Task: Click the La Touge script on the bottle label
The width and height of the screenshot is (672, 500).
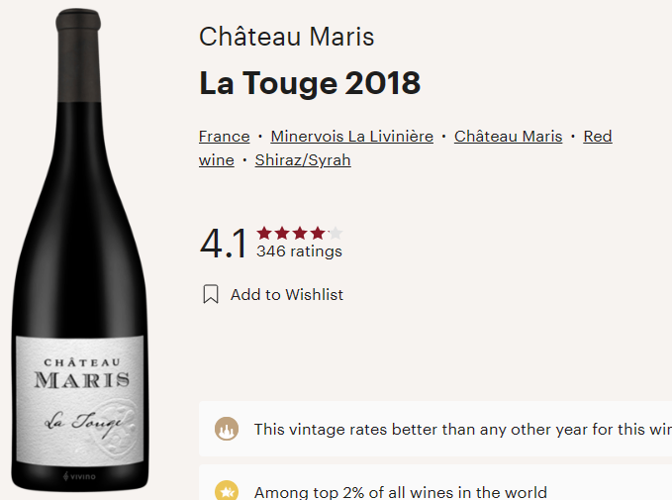Action: point(83,423)
